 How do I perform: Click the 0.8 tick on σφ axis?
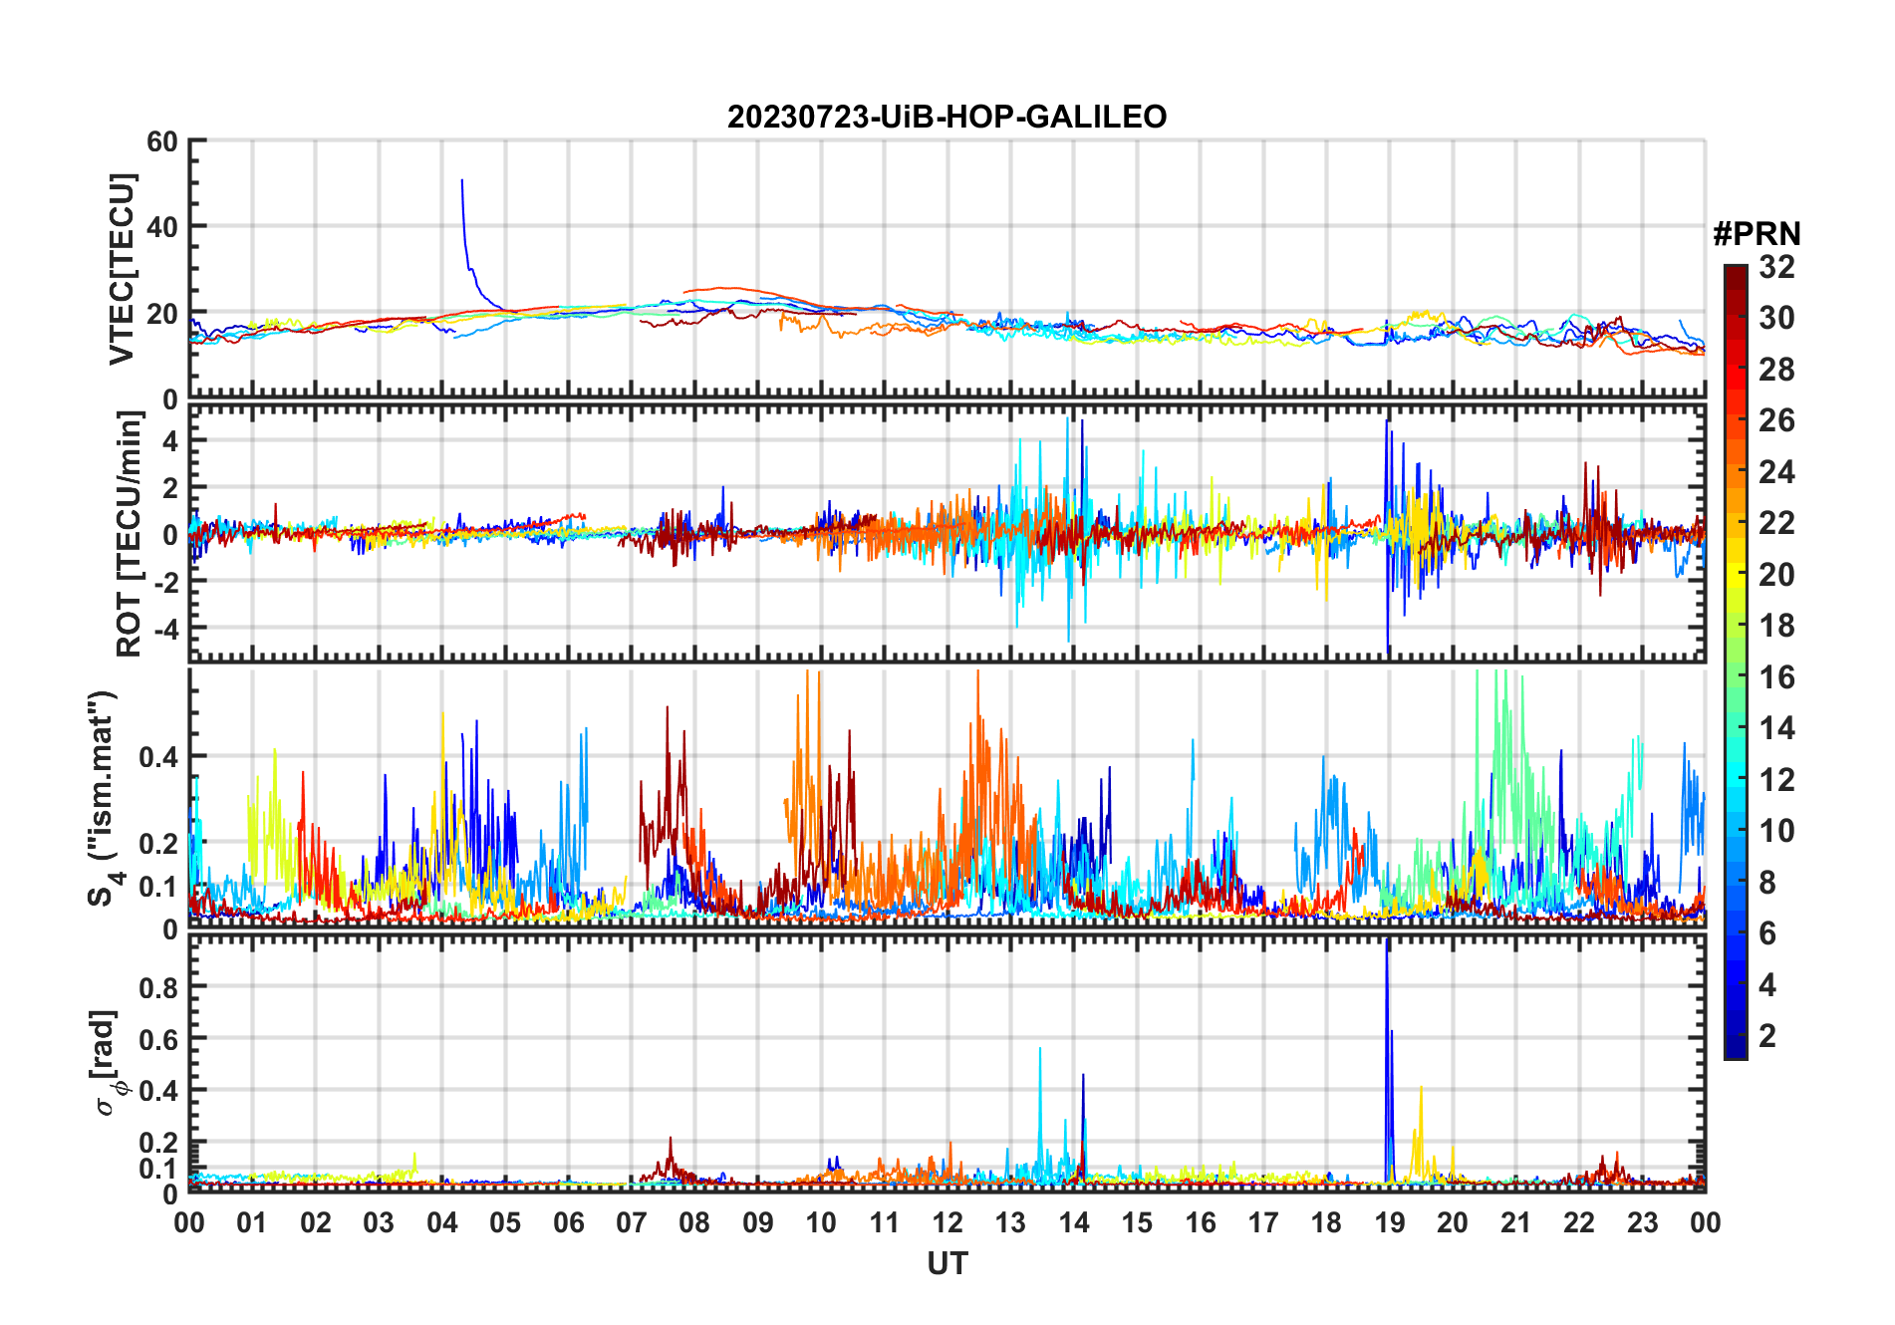click(158, 987)
